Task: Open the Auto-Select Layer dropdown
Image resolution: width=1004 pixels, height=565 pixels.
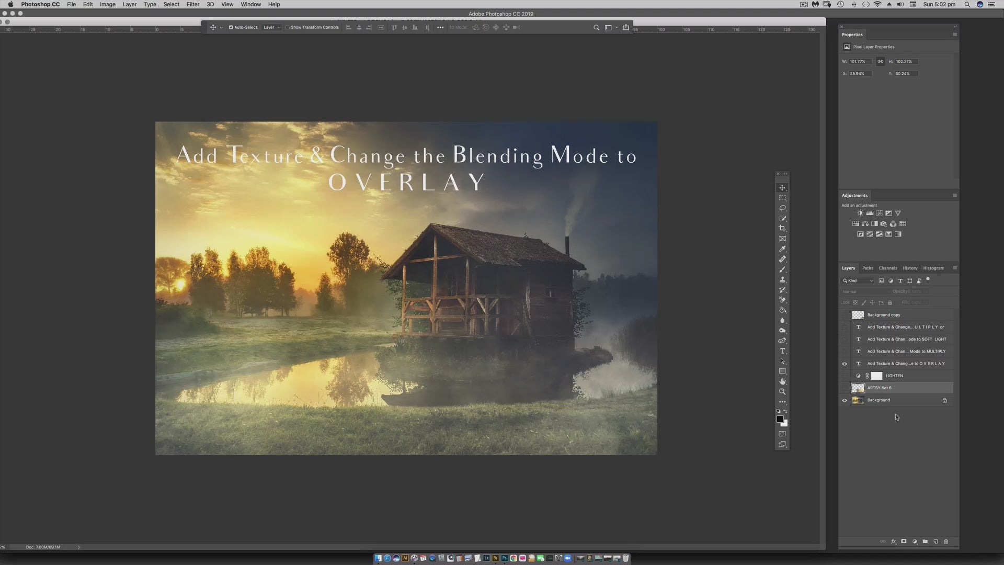Action: [272, 27]
